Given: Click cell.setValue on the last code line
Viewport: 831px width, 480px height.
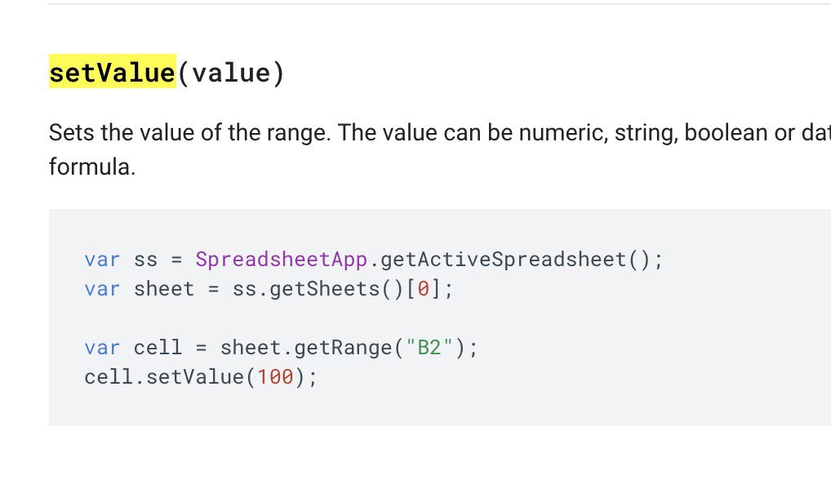Looking at the screenshot, I should pyautogui.click(x=165, y=377).
